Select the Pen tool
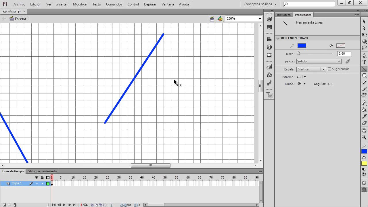Image resolution: width=368 pixels, height=207 pixels. click(x=364, y=55)
